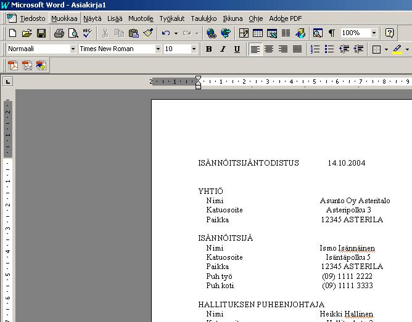Create a new blank document

click(12, 33)
